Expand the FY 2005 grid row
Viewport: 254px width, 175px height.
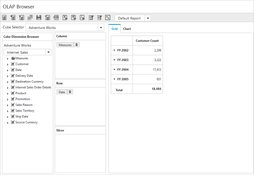click(x=114, y=79)
